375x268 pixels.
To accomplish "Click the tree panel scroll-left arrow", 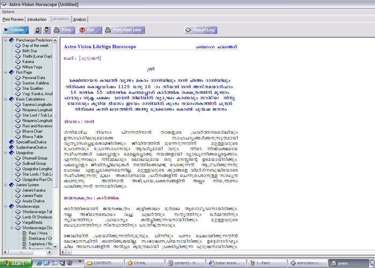I will click(x=5, y=252).
